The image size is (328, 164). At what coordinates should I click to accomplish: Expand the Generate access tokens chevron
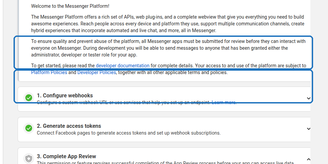(x=308, y=129)
